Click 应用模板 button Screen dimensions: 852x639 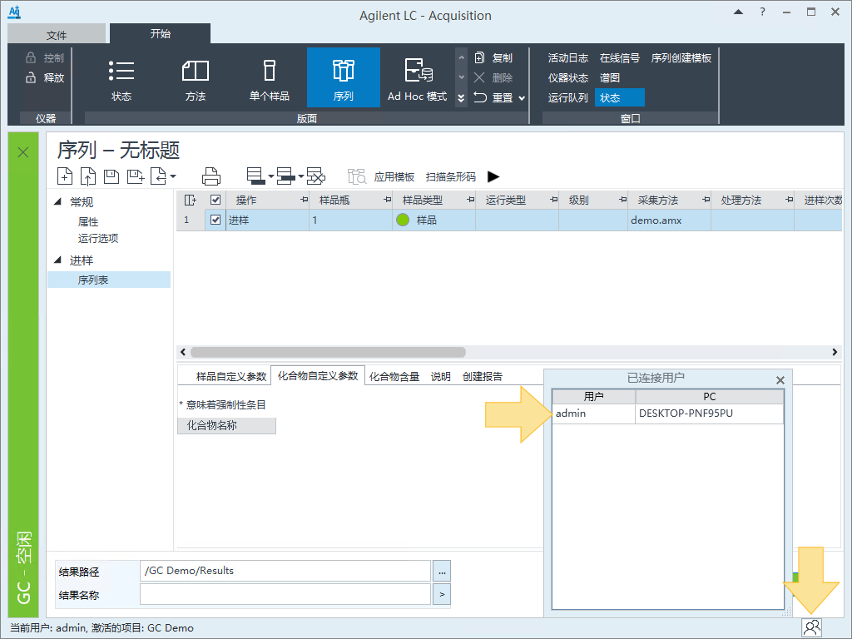click(394, 176)
